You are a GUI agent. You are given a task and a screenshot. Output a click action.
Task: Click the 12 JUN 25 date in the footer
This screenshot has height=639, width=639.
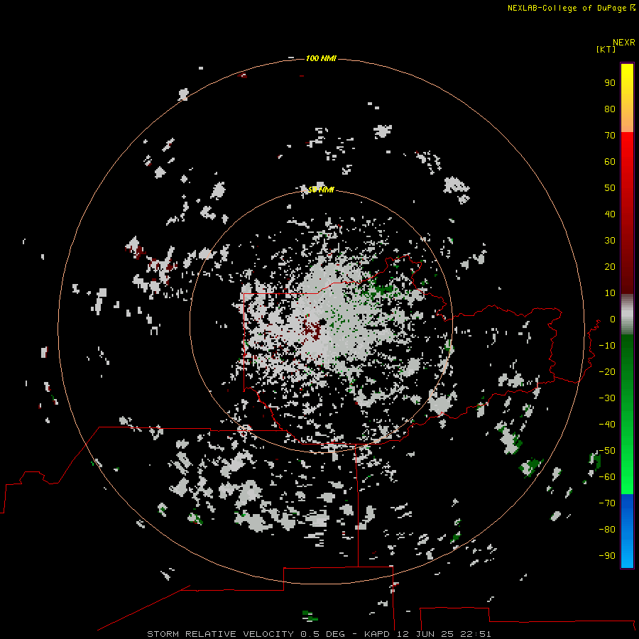click(x=425, y=634)
